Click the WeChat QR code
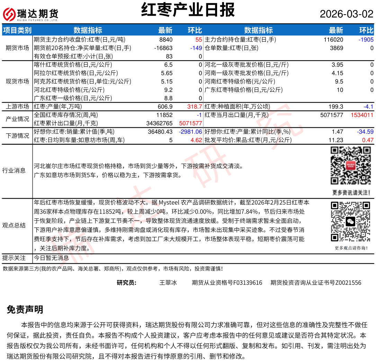The height and width of the screenshot is (361, 376). pos(351,222)
